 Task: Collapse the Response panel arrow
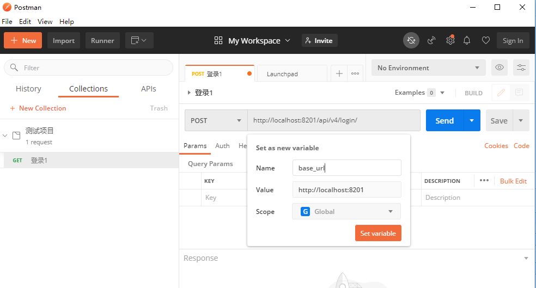526,258
